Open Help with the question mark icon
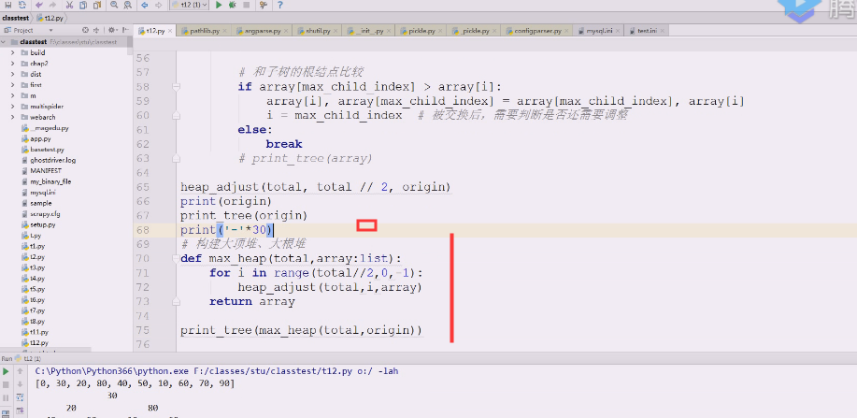Screen dimensions: 857x418 tap(280, 5)
